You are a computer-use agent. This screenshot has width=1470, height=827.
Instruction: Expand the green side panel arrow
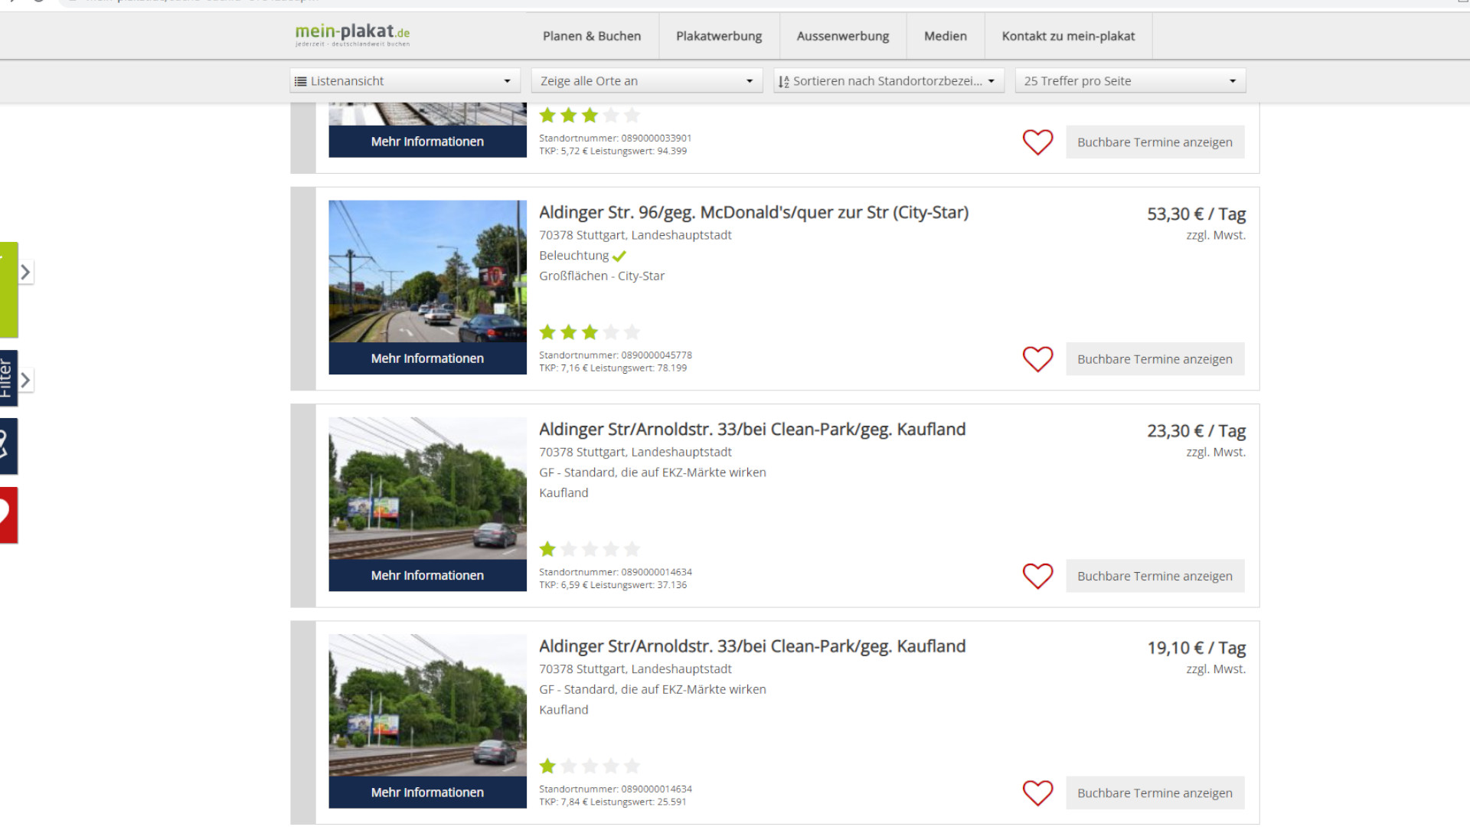(25, 272)
